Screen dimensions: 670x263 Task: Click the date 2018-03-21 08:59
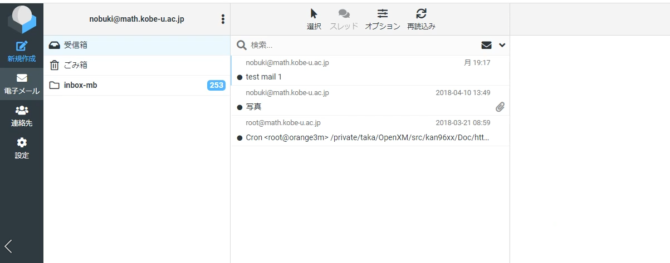click(463, 123)
